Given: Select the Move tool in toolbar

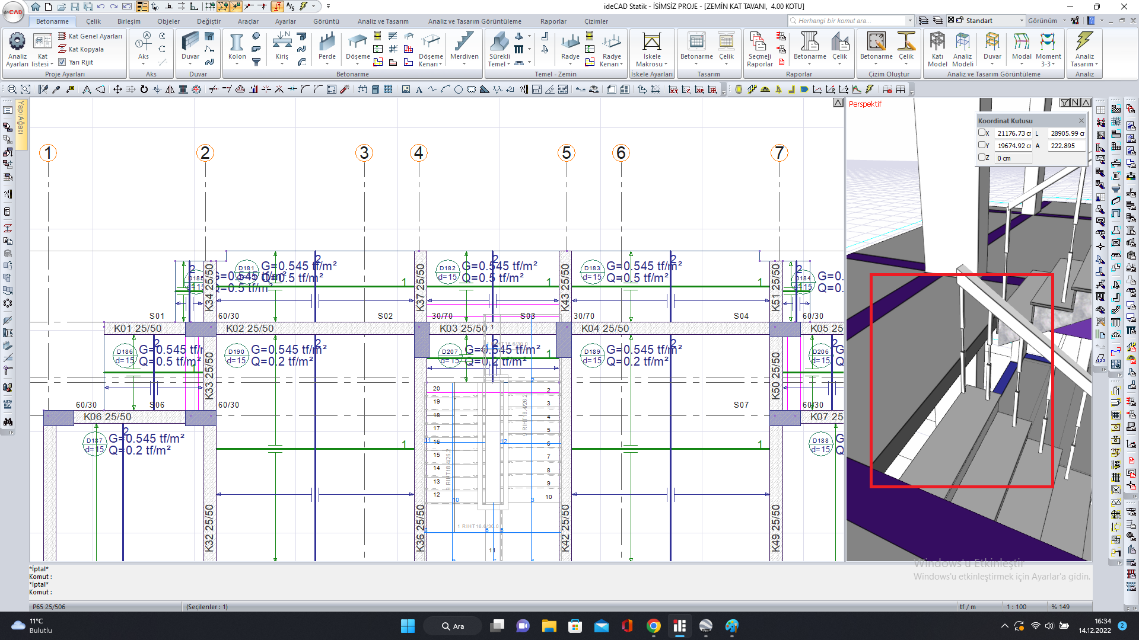Looking at the screenshot, I should (x=117, y=89).
